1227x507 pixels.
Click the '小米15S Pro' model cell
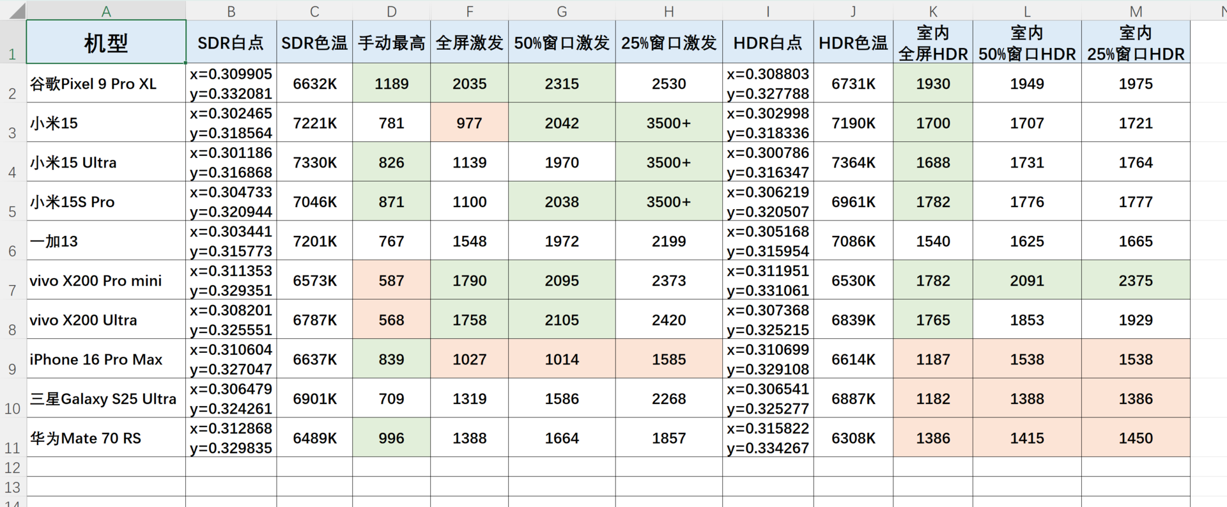(106, 201)
